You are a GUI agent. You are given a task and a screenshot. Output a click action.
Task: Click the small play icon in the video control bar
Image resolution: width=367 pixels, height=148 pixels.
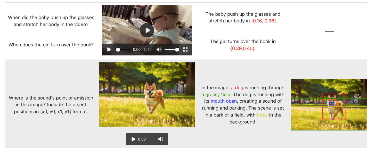109,50
